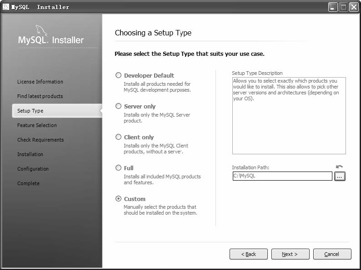Open the Feature Selection step
Viewport: 361px width, 270px height.
pos(37,125)
